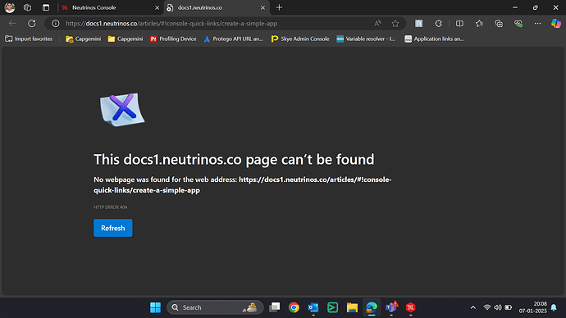The height and width of the screenshot is (318, 566).
Task: Click the blue Refresh button
Action: coord(113,228)
